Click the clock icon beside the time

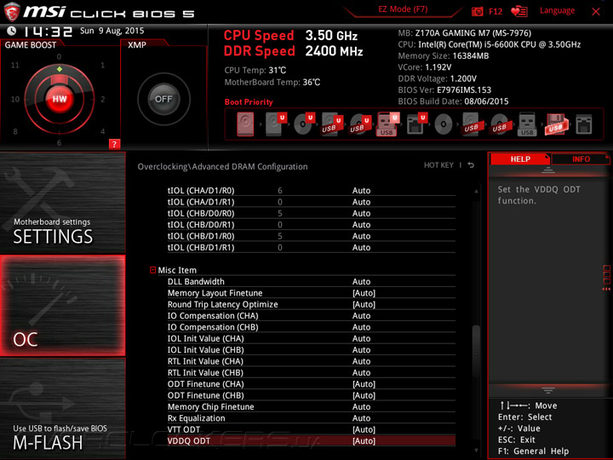point(12,31)
